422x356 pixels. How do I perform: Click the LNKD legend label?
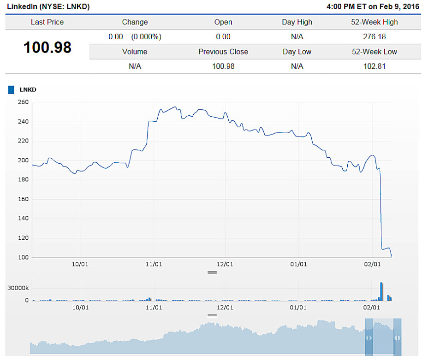pos(28,89)
